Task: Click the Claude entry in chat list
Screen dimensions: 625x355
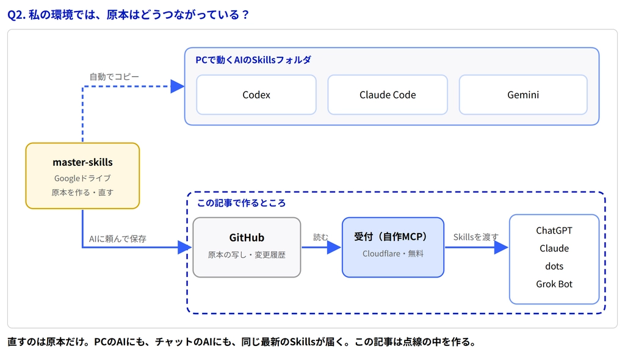Action: pyautogui.click(x=554, y=248)
